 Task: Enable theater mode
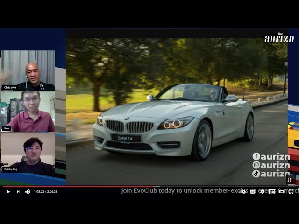tap(281, 192)
